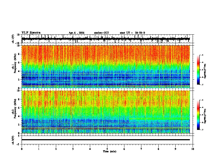Click the ch.1 color bar "log(PSD)" label

point(205,71)
